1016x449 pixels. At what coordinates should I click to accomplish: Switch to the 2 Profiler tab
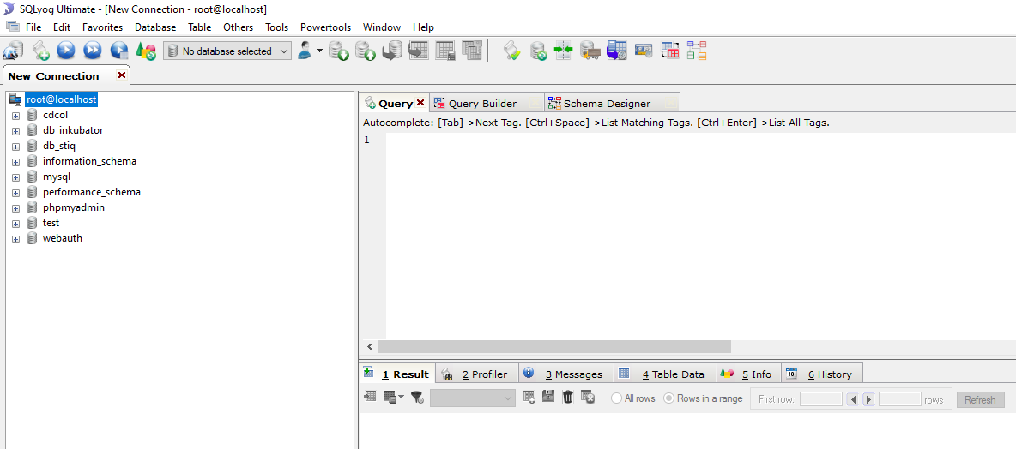(478, 374)
